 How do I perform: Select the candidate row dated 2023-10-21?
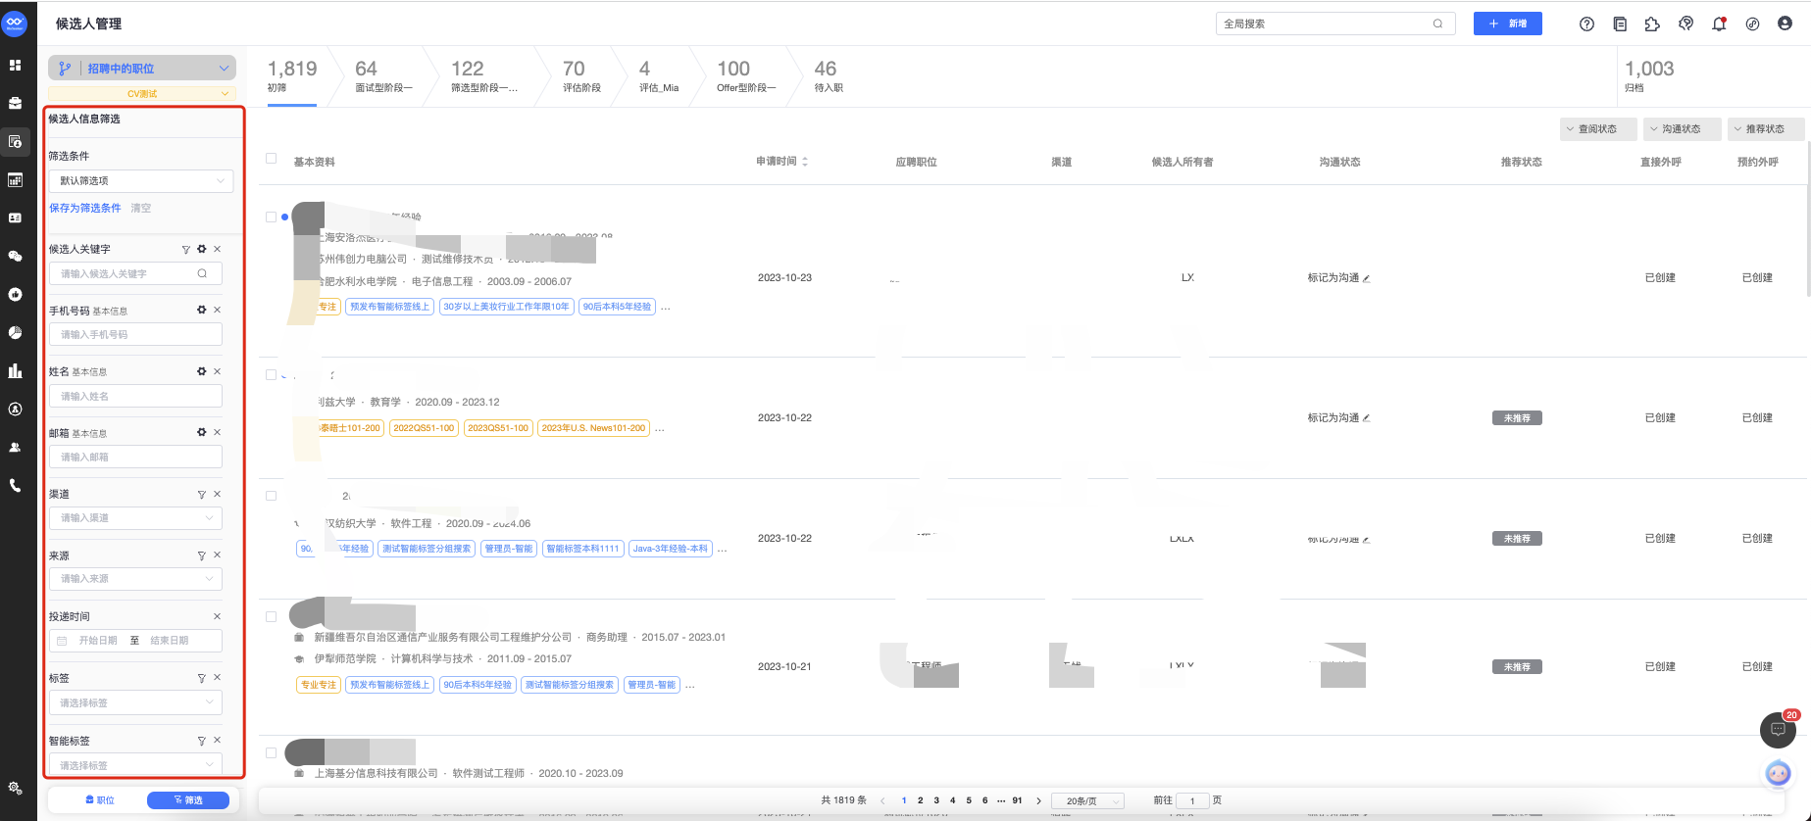point(272,617)
